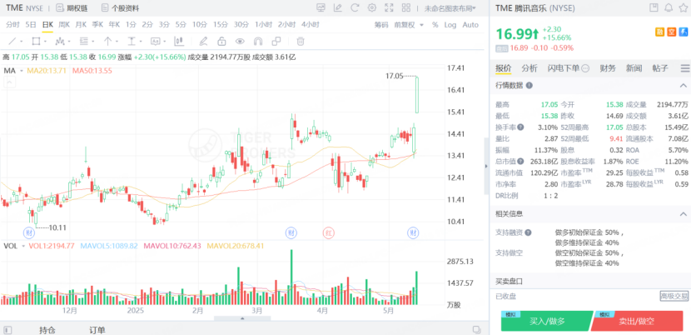The height and width of the screenshot is (335, 691).
Task: Select the pencil brush tool
Action: pos(203,42)
